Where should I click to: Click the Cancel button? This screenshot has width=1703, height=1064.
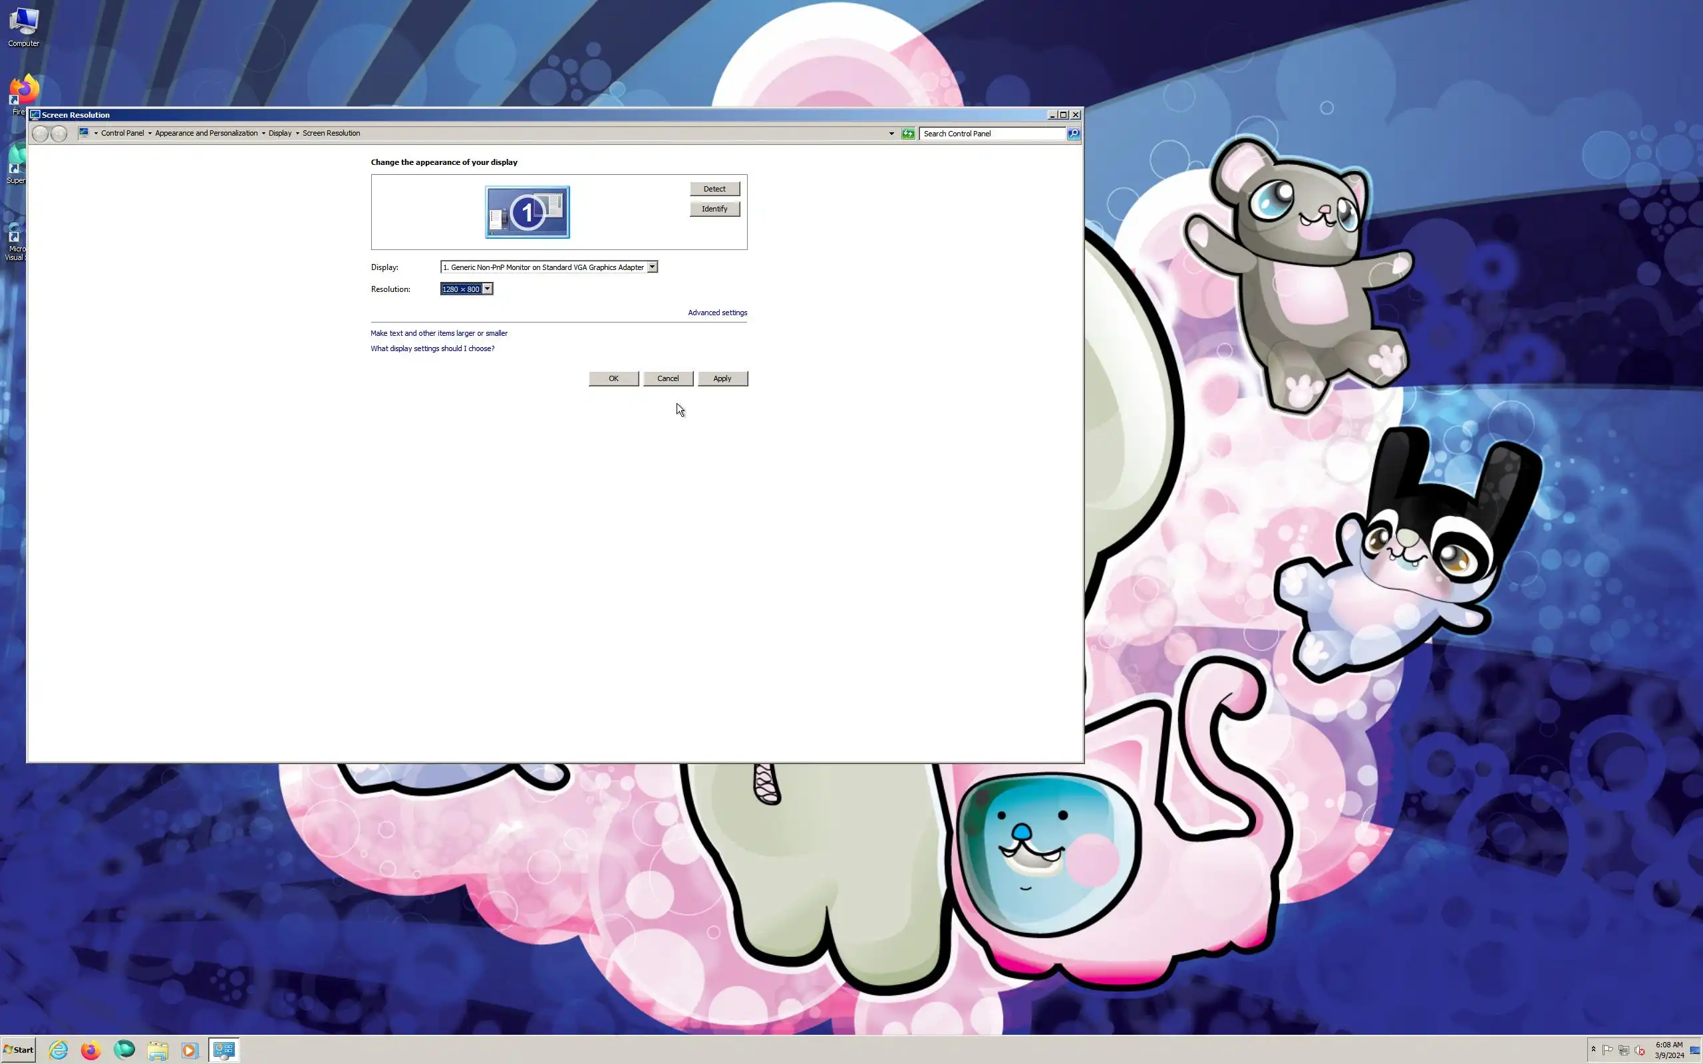coord(667,378)
